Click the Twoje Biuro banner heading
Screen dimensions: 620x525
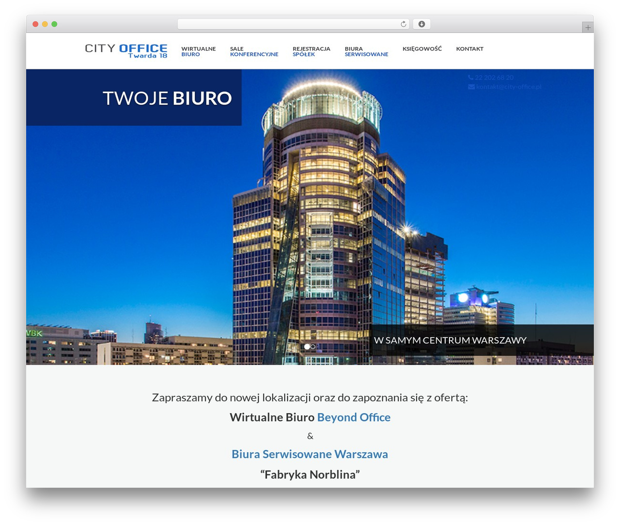pyautogui.click(x=167, y=98)
